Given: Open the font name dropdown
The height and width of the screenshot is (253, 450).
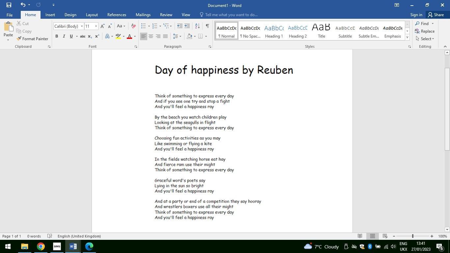Looking at the screenshot, I should (x=82, y=26).
